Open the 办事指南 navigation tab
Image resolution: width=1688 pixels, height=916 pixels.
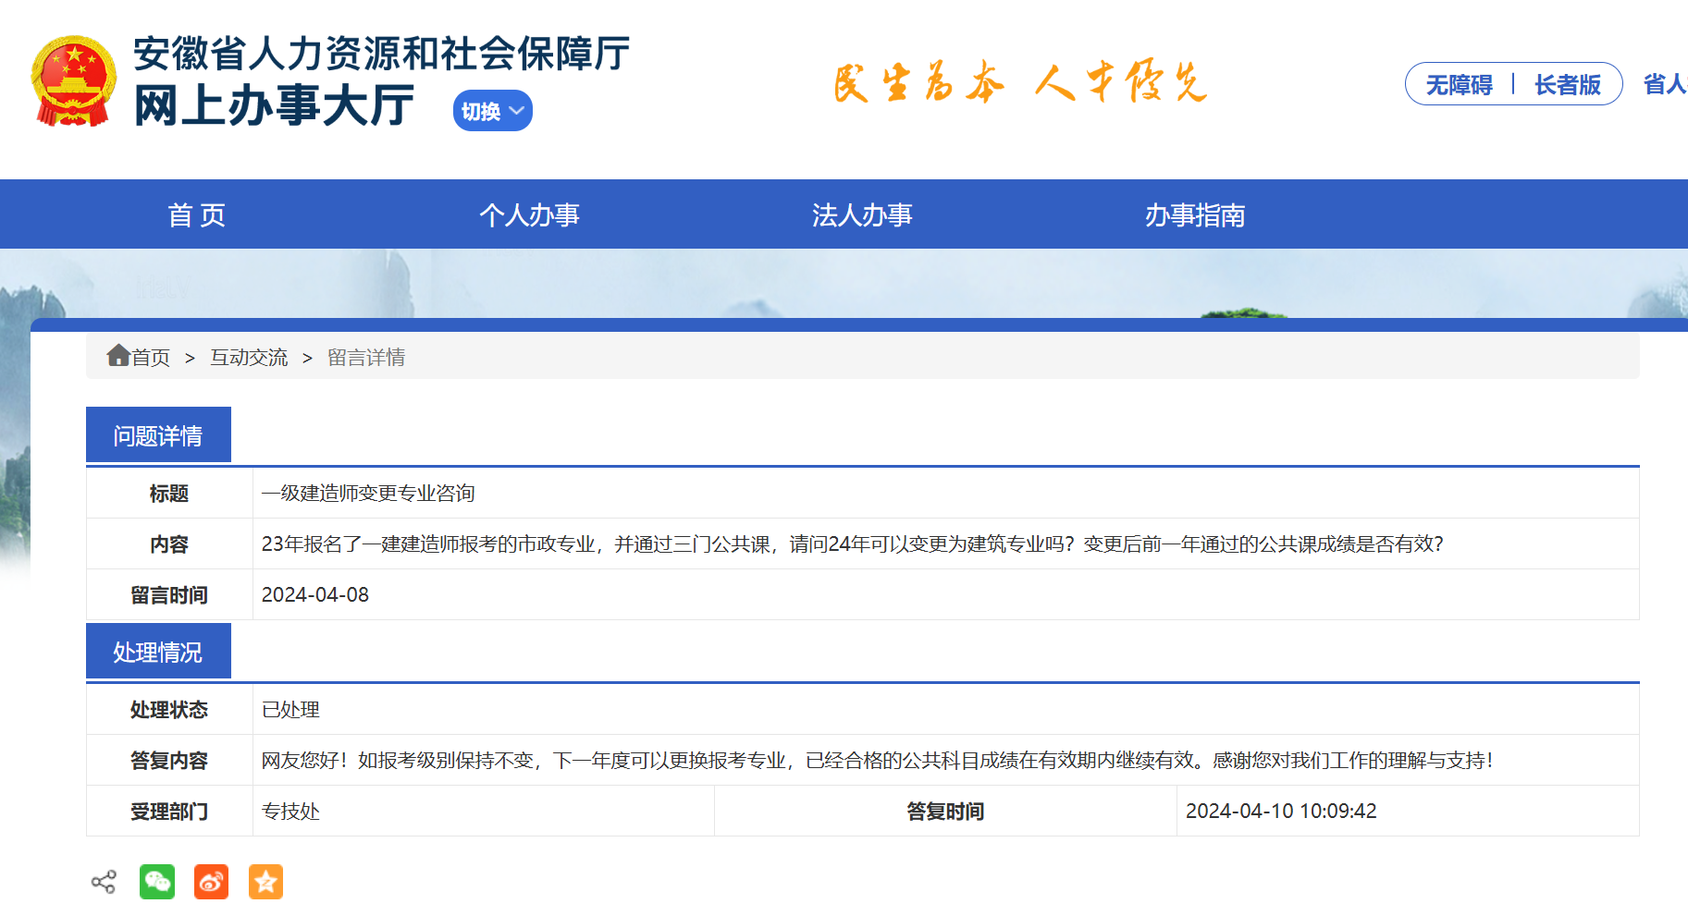pos(1195,215)
